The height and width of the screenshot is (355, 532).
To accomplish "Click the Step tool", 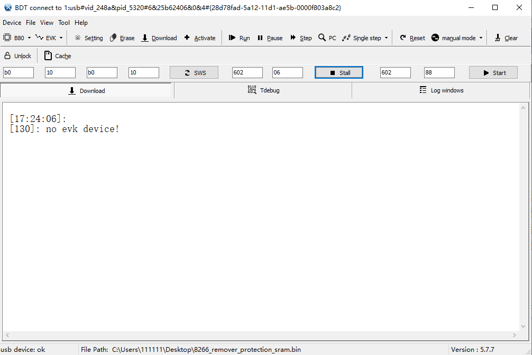I will 301,38.
